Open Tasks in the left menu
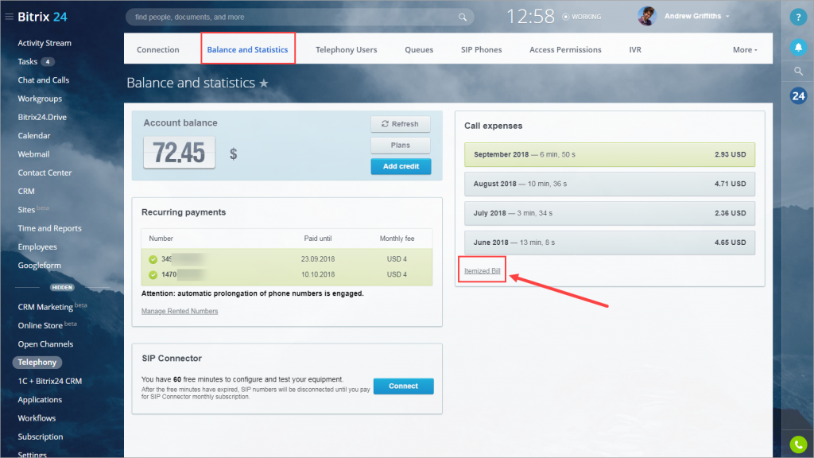814x458 pixels. 28,62
